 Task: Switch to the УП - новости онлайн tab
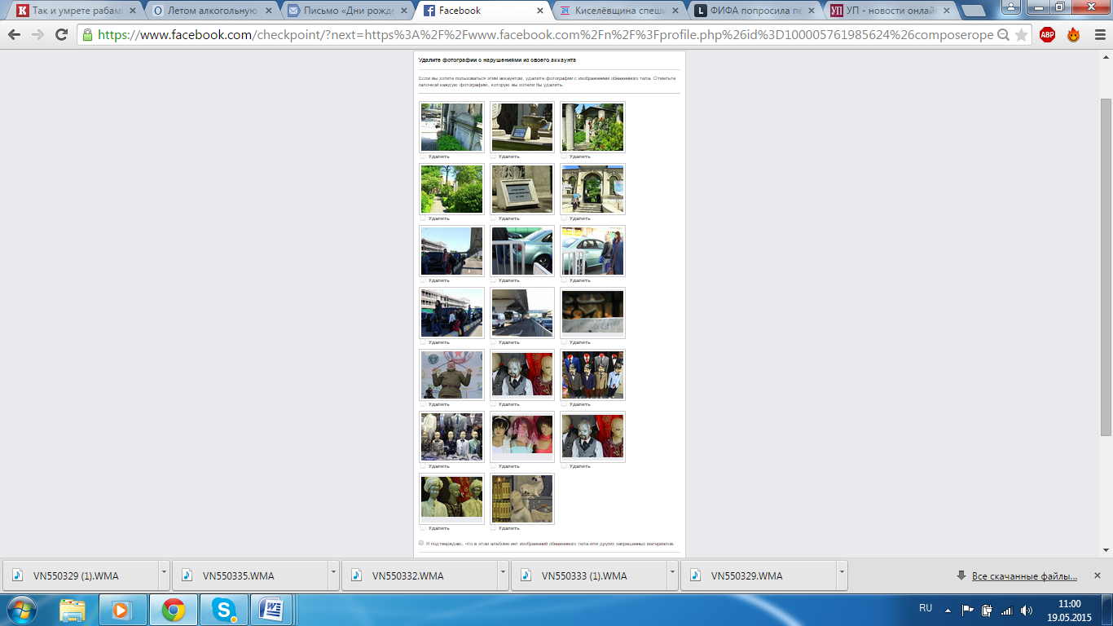pos(886,11)
